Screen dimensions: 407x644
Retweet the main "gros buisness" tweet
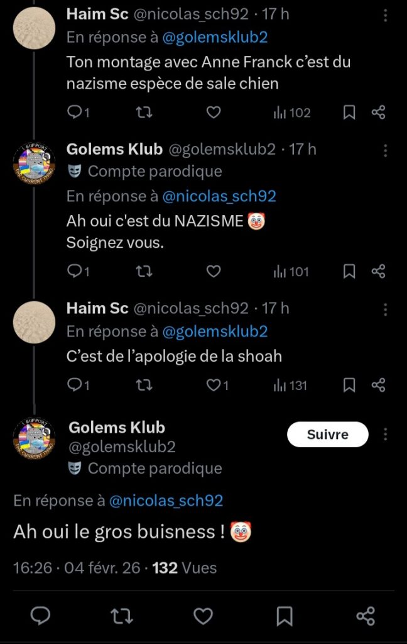tap(121, 616)
